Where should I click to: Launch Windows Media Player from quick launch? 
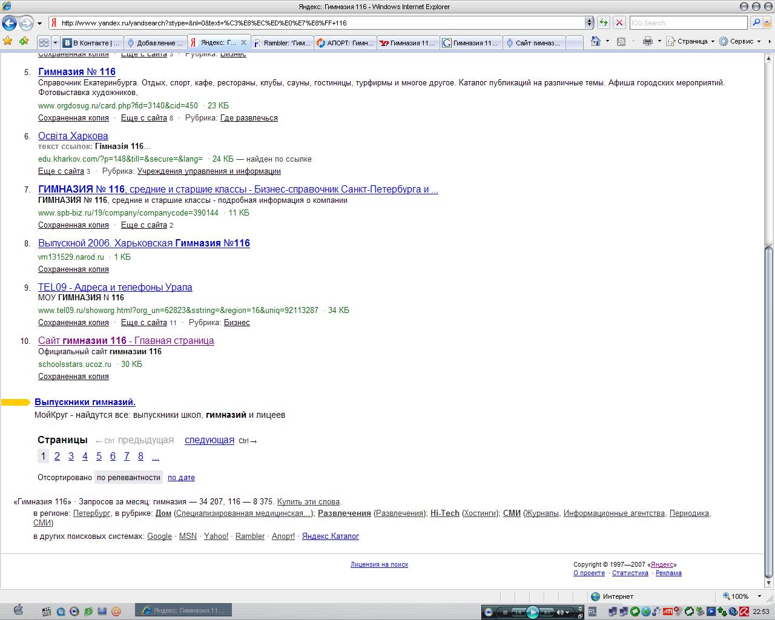74,612
